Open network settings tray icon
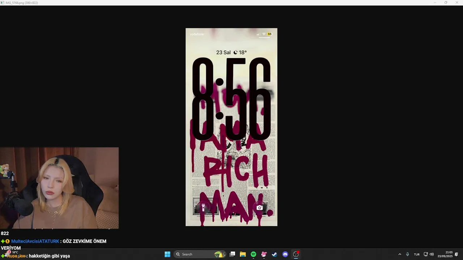The height and width of the screenshot is (260, 463). point(426,254)
